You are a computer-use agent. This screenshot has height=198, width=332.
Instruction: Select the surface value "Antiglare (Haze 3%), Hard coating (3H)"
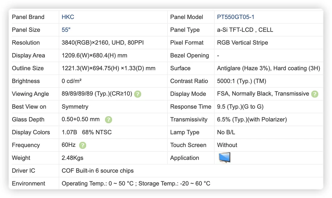coord(269,68)
